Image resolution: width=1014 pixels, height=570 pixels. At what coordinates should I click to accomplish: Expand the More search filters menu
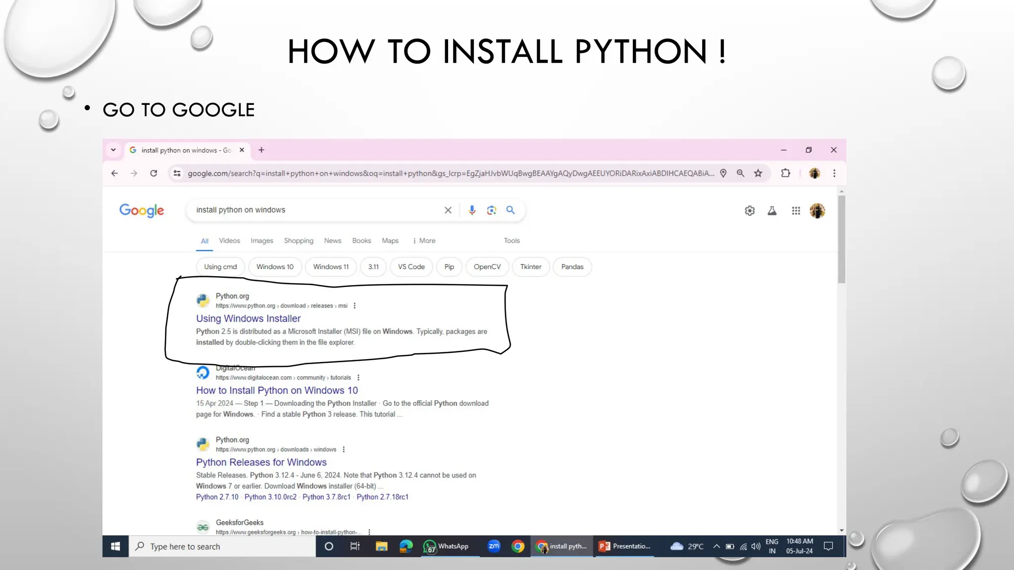point(424,241)
